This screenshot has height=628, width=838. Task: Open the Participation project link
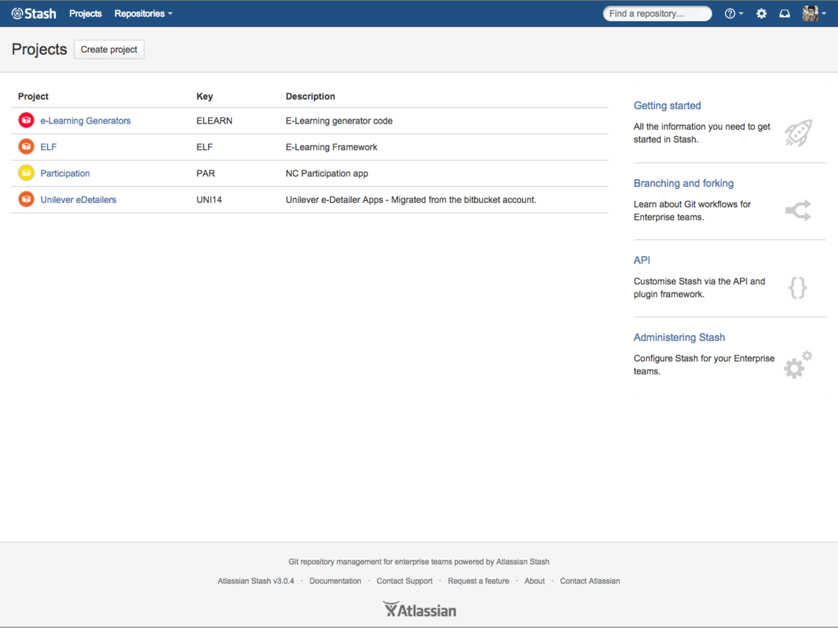coord(65,173)
